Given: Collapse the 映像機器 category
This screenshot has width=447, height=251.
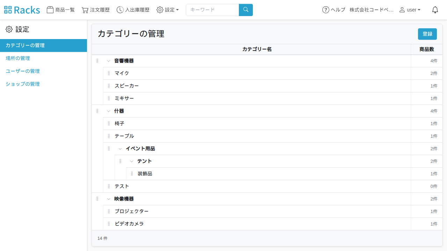Looking at the screenshot, I should (x=109, y=199).
